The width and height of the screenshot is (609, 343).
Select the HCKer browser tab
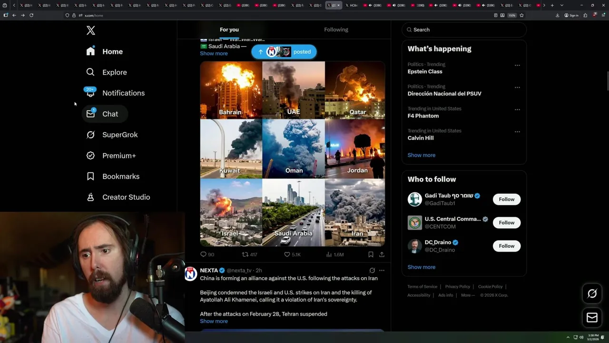pyautogui.click(x=351, y=5)
